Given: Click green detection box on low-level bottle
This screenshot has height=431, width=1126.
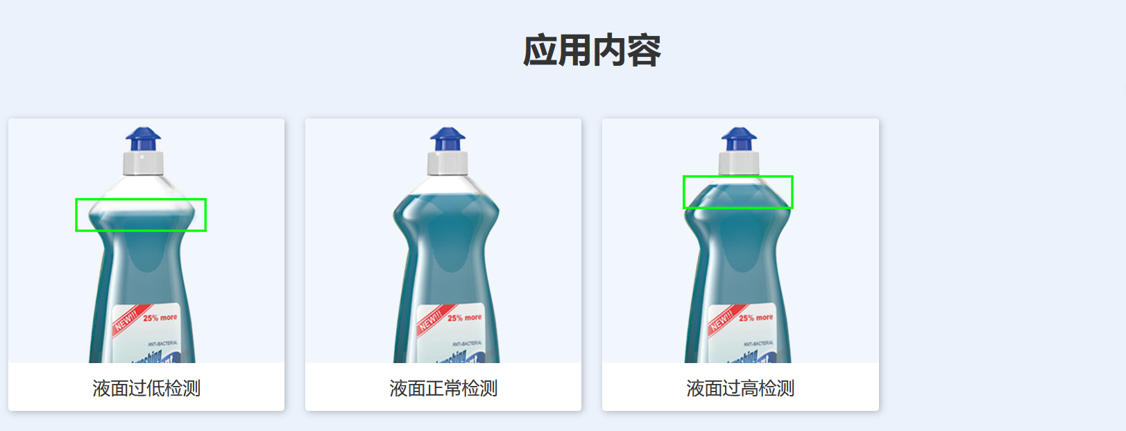Looking at the screenshot, I should 141,215.
